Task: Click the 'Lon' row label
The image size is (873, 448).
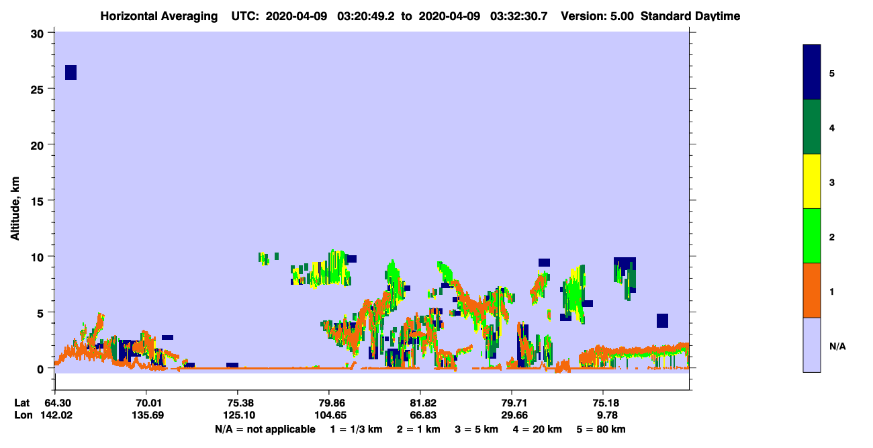Action: (22, 415)
